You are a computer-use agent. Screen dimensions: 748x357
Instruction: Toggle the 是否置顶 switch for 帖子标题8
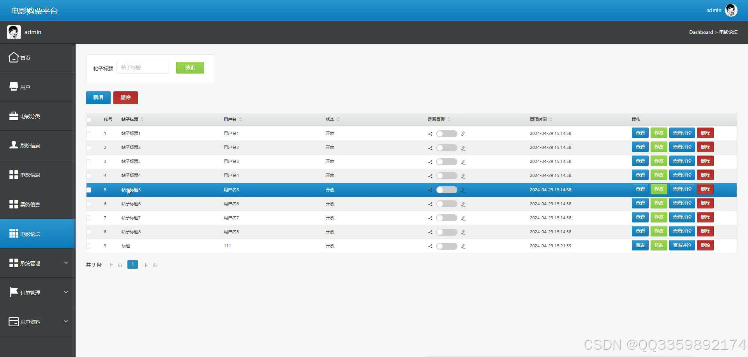446,232
